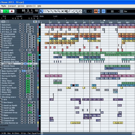This screenshot has height=135, width=135.
Task: Enable monitor on Wobble Bass track
Action: tap(25, 59)
